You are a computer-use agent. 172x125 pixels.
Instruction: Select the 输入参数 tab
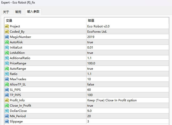33,12
